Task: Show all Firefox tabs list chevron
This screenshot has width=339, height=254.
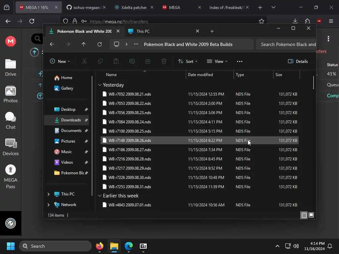Action: click(273, 7)
